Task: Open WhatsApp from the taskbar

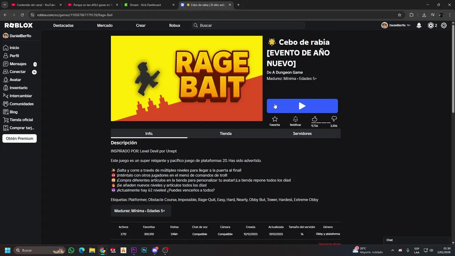Action: [x=71, y=250]
